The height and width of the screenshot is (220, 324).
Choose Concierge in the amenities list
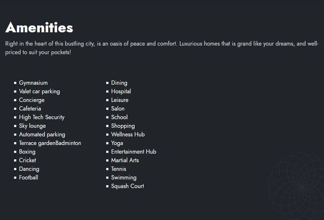(32, 100)
